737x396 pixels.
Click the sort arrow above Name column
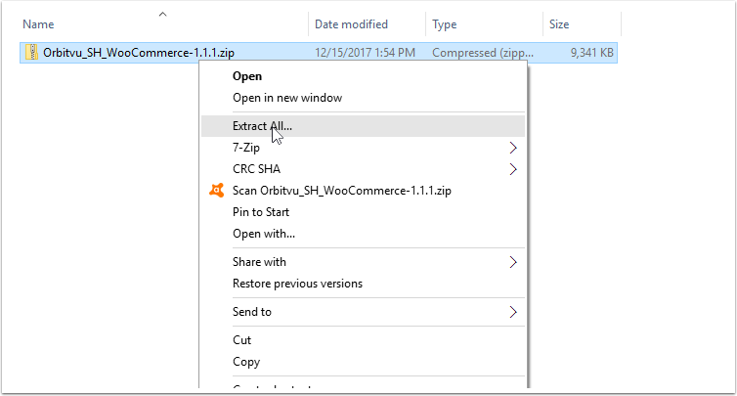[162, 15]
